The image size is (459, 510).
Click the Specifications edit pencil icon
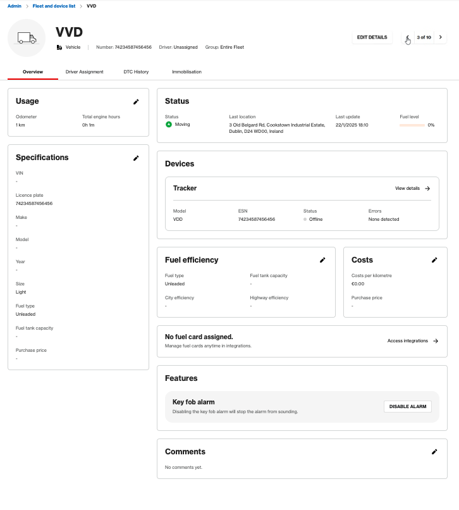point(136,158)
